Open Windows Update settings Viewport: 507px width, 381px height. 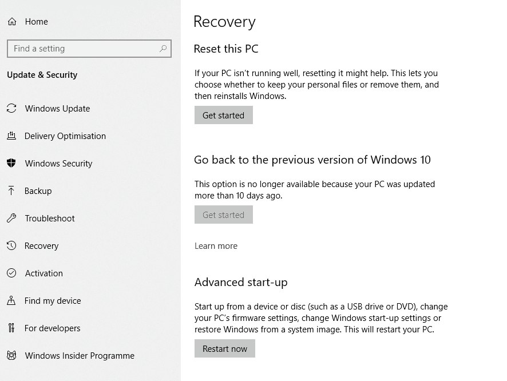click(58, 109)
